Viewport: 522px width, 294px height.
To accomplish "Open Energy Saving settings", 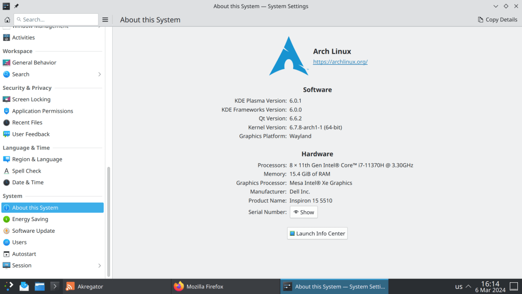I will coord(30,219).
